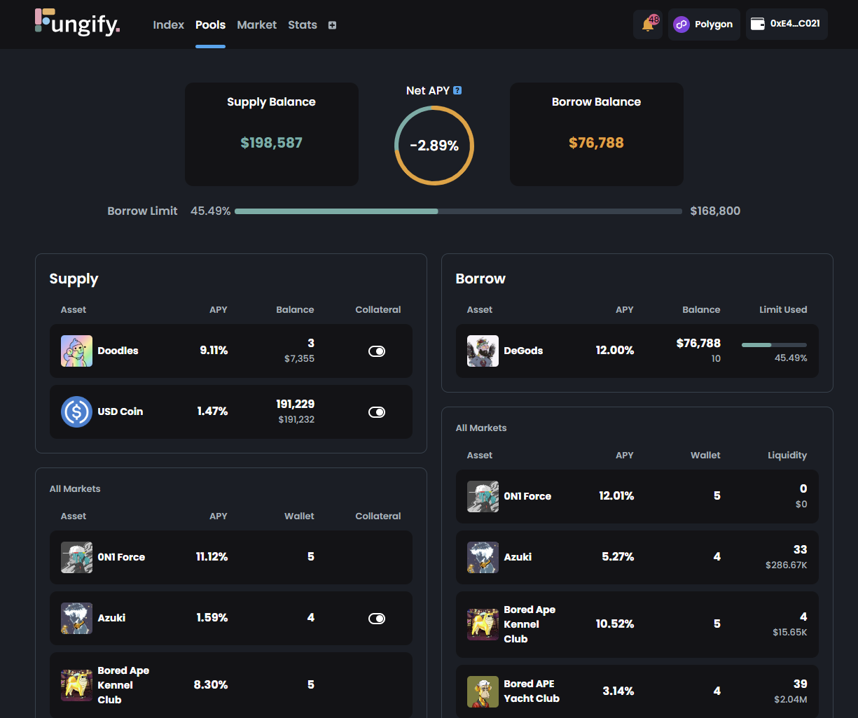The width and height of the screenshot is (858, 718).
Task: Click the wallet icon next to 0xE4...C021
Action: pyautogui.click(x=757, y=23)
